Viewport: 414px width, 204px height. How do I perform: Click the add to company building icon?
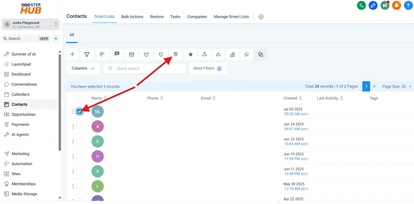tap(233, 54)
